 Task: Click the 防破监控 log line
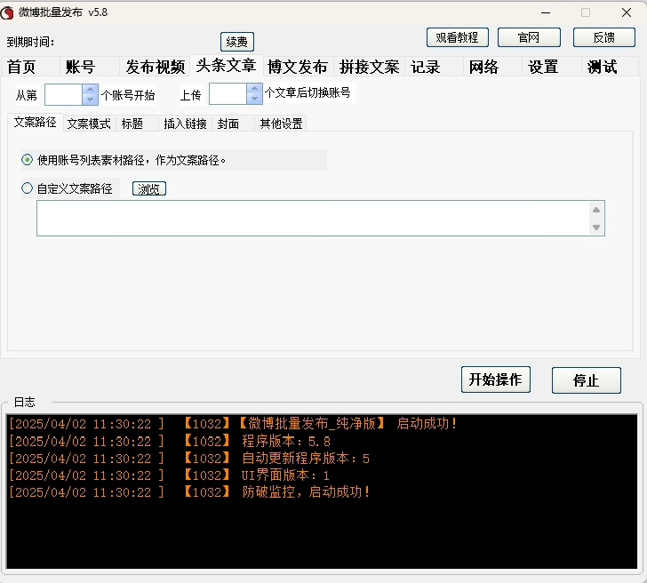[189, 491]
